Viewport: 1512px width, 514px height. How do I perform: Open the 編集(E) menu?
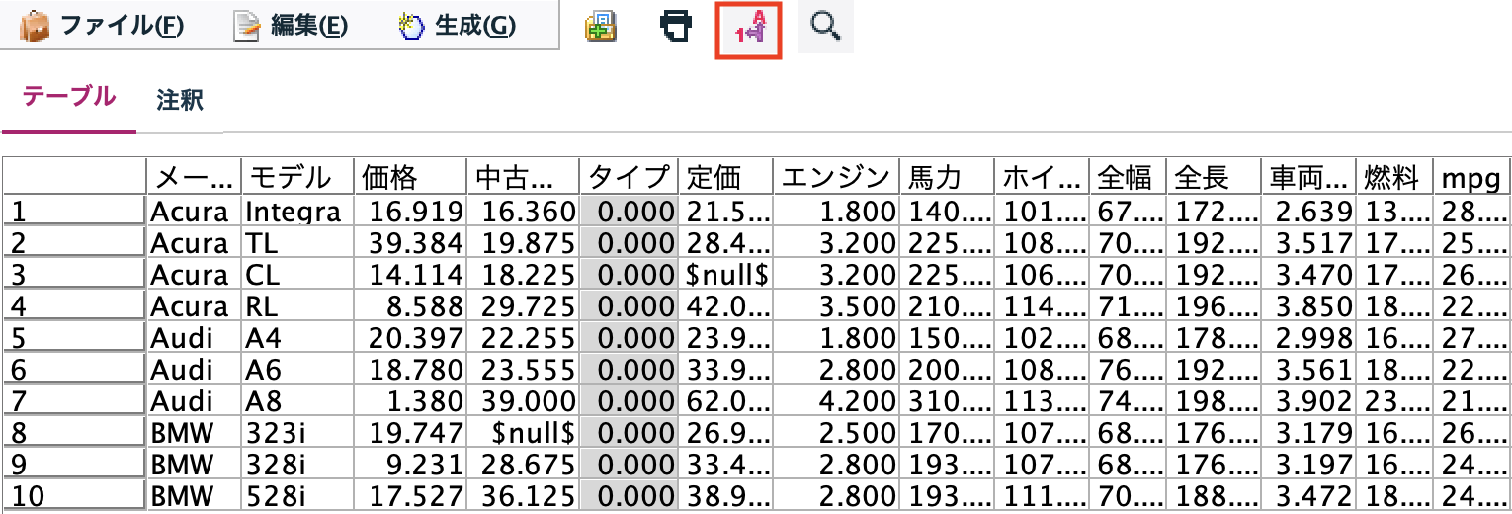point(291,26)
